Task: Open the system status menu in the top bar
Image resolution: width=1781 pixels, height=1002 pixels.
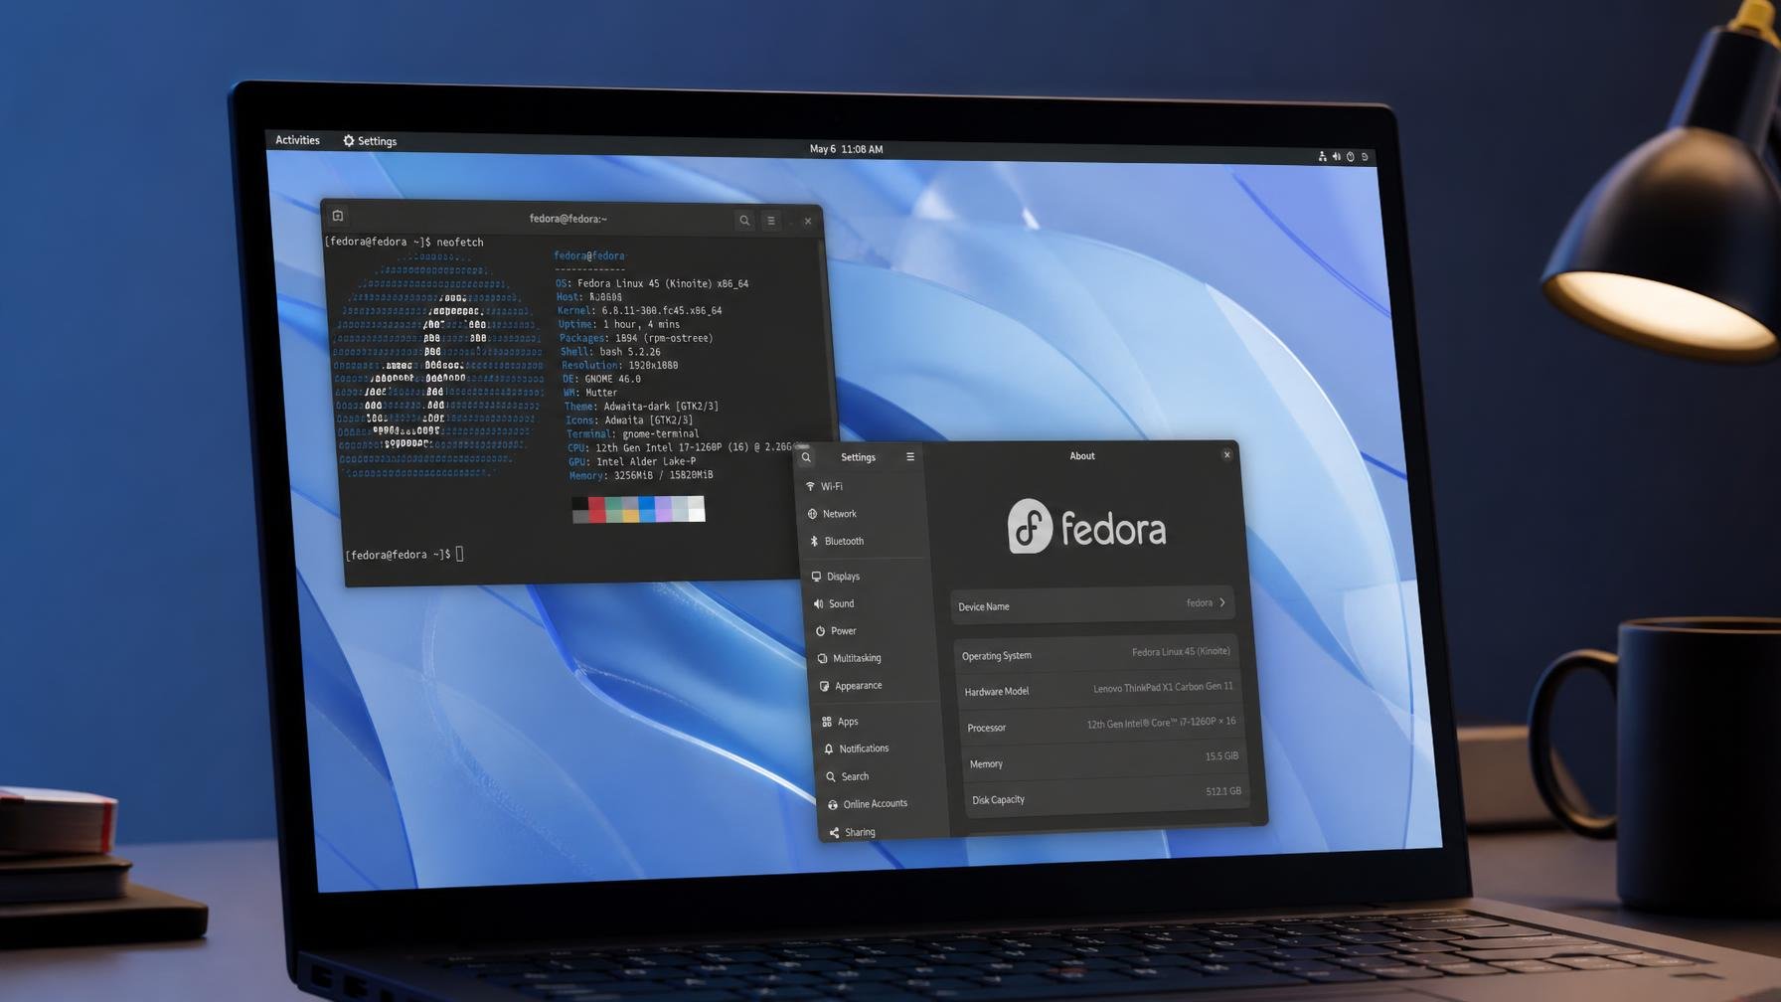Action: pyautogui.click(x=1344, y=157)
